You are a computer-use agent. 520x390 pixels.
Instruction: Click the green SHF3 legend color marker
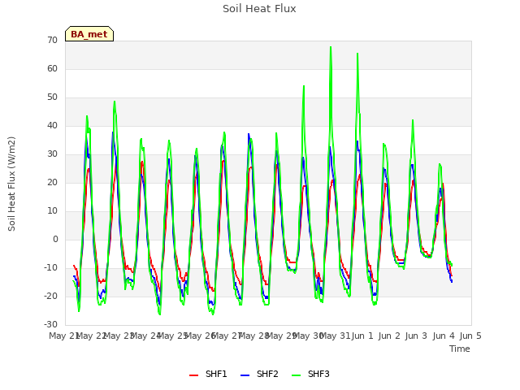tap(296, 375)
